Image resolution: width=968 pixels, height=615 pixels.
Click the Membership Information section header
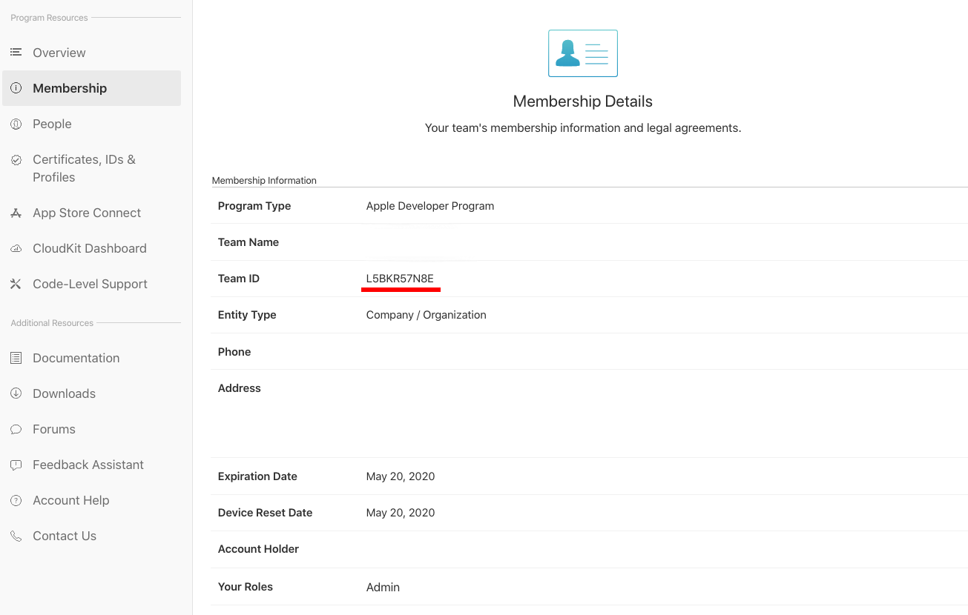(264, 181)
